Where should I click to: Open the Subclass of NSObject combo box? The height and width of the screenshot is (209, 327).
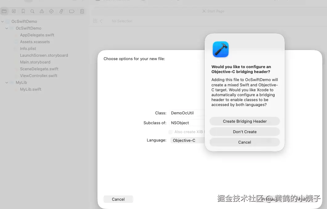pyautogui.click(x=187, y=123)
